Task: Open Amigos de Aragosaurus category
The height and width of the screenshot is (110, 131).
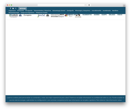Action: pos(28,12)
